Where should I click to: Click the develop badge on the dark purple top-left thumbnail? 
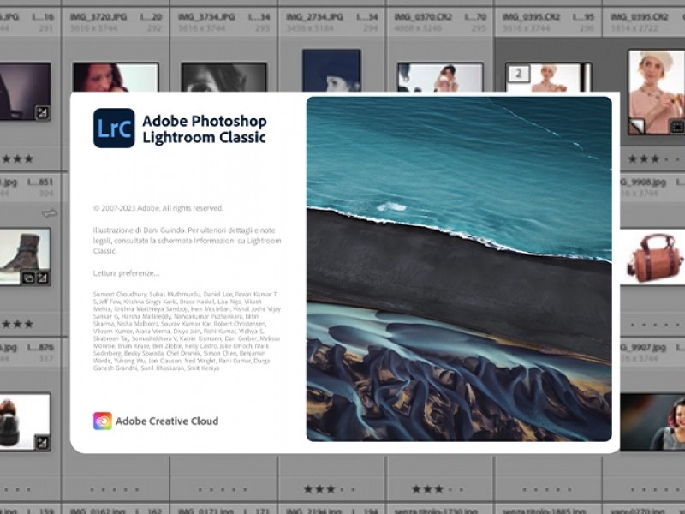[x=42, y=112]
